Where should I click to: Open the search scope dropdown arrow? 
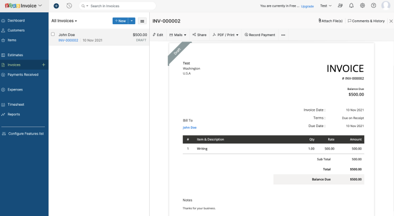[87, 6]
